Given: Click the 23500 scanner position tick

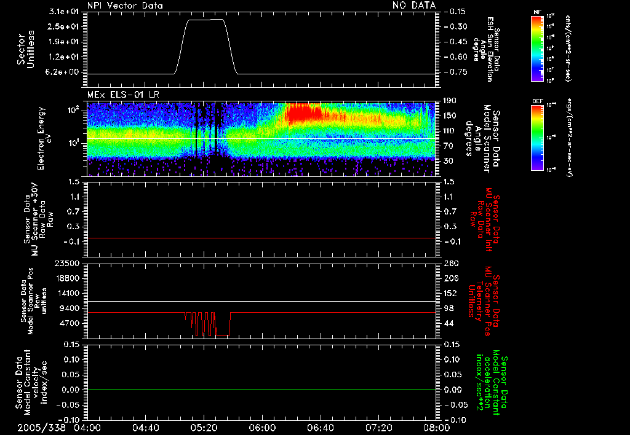Looking at the screenshot, I should coord(67,264).
